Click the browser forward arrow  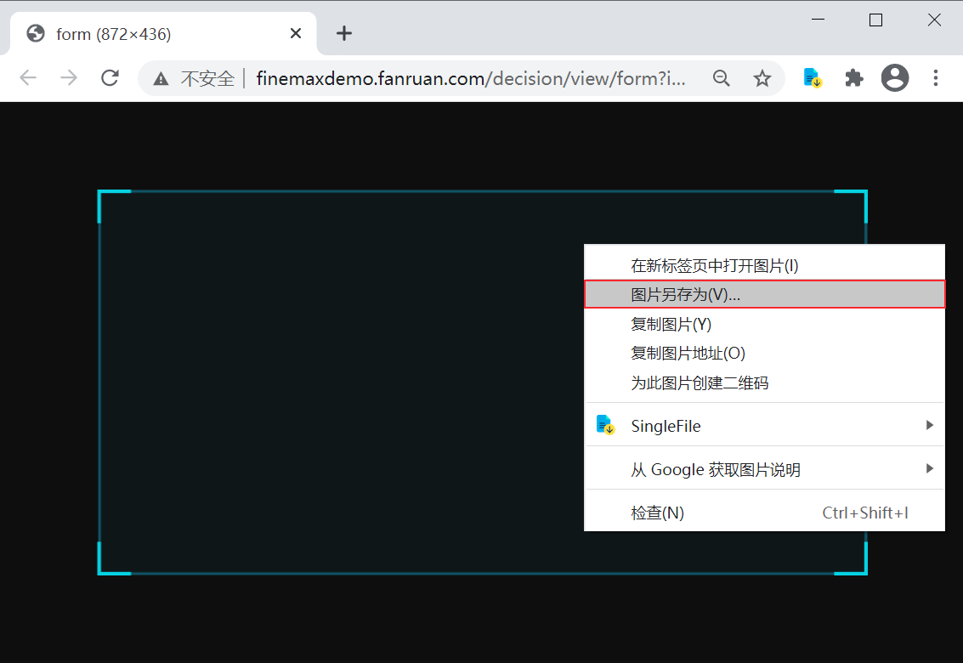coord(69,78)
